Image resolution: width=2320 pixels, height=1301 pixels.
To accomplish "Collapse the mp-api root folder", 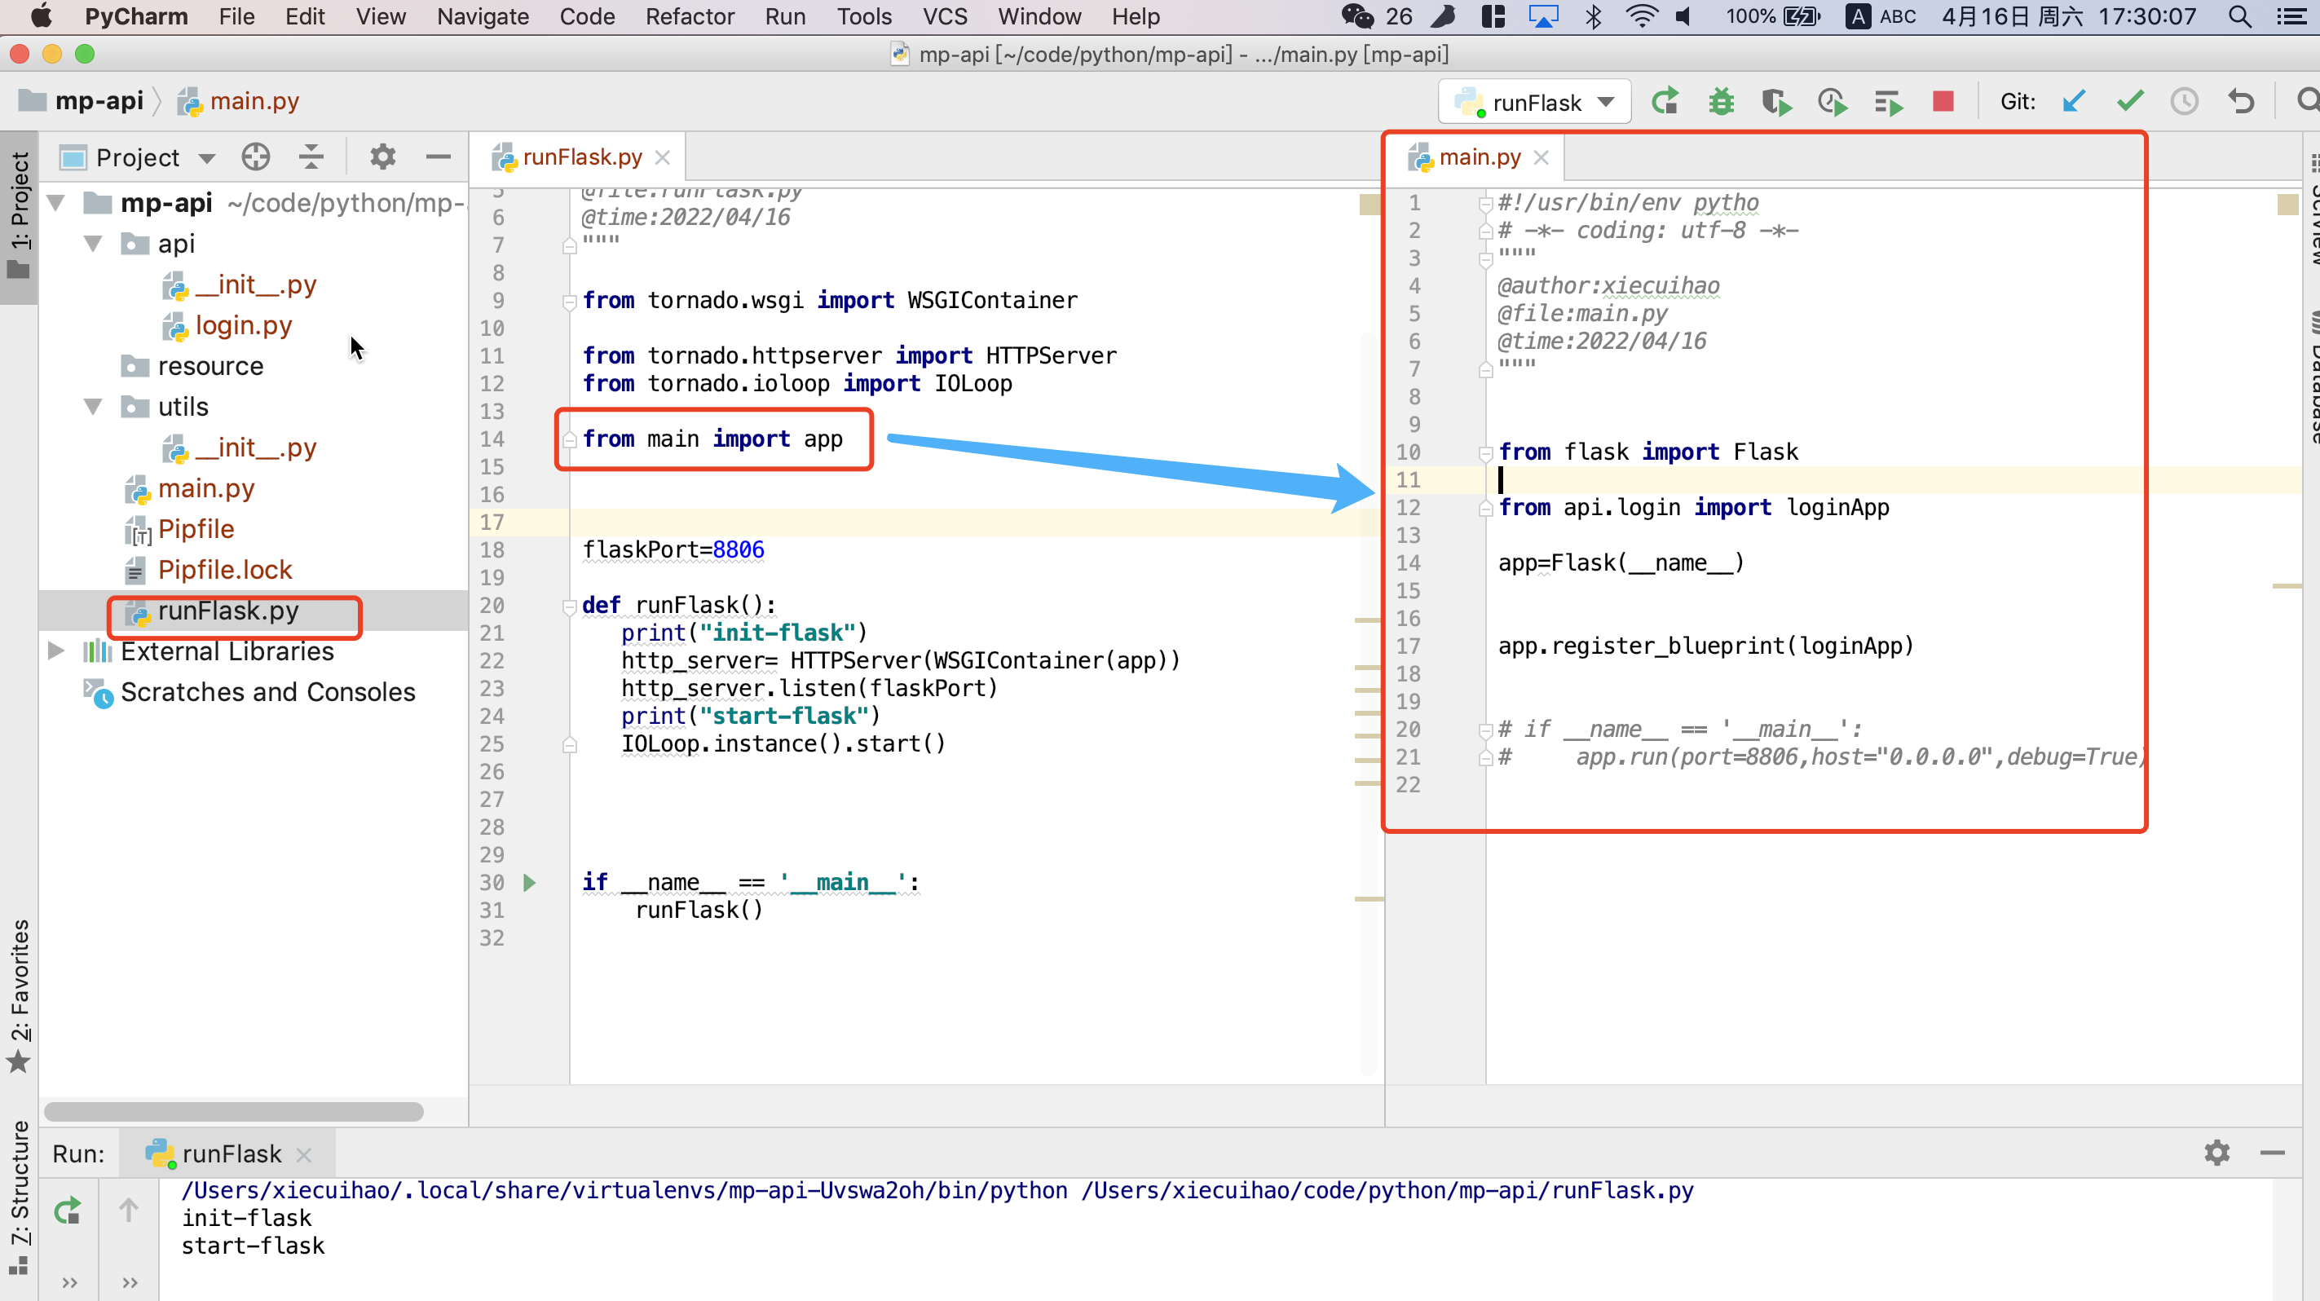I will (55, 203).
